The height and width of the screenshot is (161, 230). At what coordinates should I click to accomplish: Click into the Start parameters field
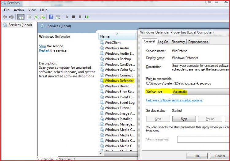tap(204, 139)
